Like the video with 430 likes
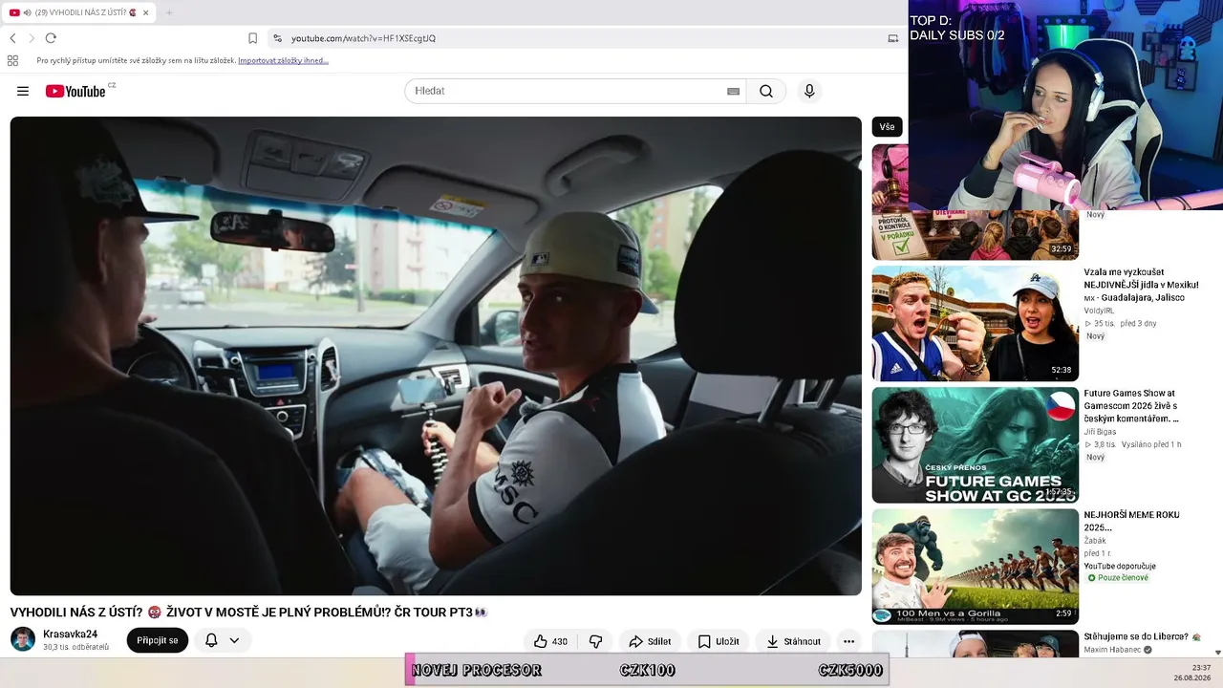 [550, 641]
